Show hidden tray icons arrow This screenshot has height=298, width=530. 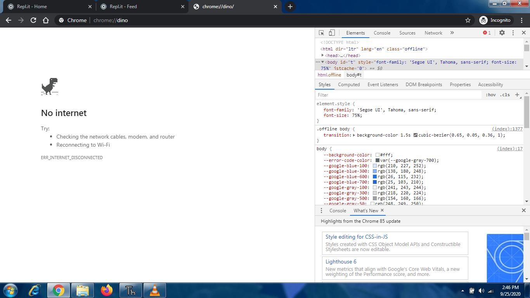(x=462, y=291)
